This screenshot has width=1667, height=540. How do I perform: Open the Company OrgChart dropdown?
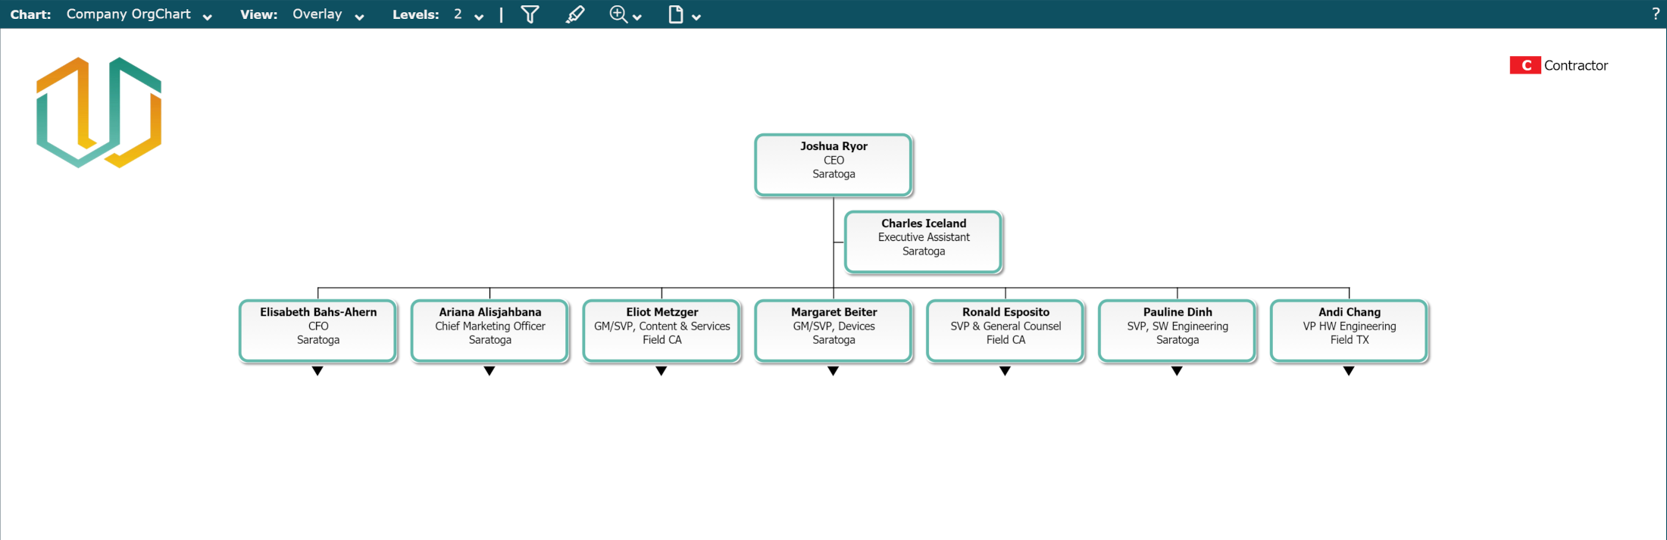point(139,14)
